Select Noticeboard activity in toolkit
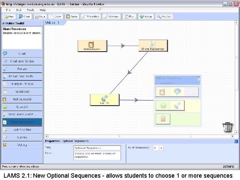The height and width of the screenshot is (180, 240). pyautogui.click(x=22, y=99)
